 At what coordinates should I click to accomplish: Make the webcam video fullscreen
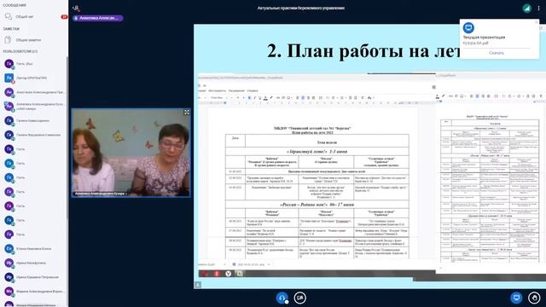pos(187,112)
